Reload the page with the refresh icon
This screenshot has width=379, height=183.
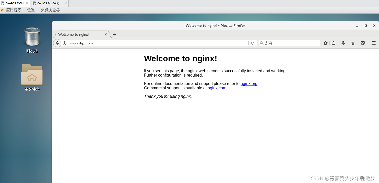pos(252,43)
